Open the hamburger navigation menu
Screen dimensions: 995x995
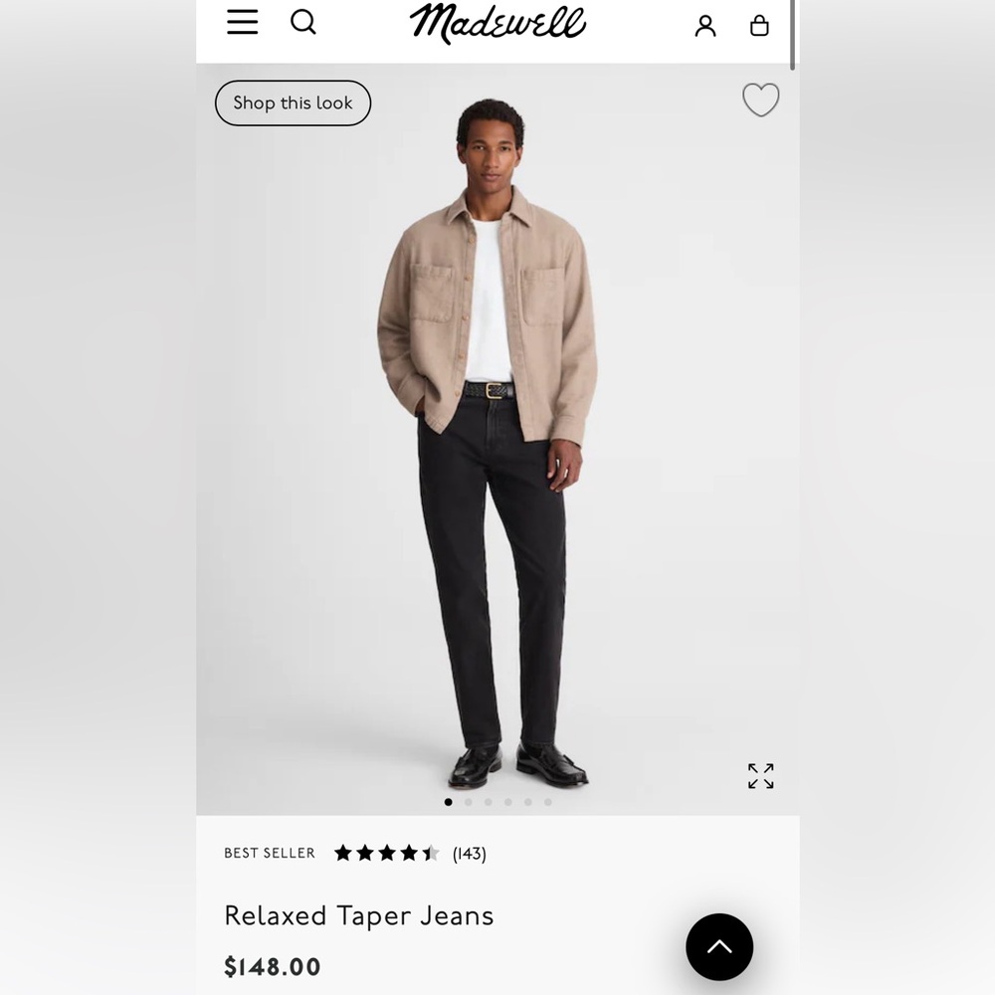[243, 22]
